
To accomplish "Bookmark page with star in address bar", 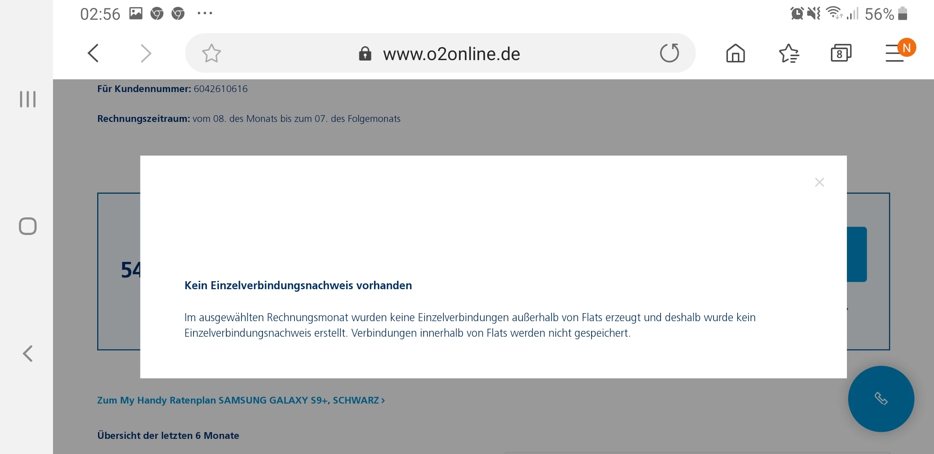I will click(x=211, y=53).
